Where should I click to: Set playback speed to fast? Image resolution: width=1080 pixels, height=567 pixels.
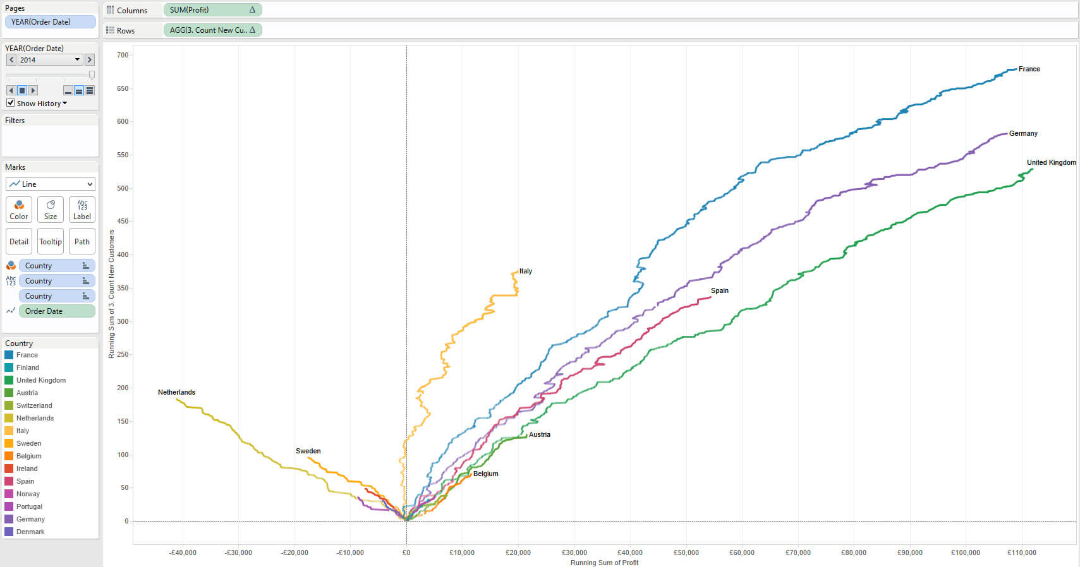(90, 90)
